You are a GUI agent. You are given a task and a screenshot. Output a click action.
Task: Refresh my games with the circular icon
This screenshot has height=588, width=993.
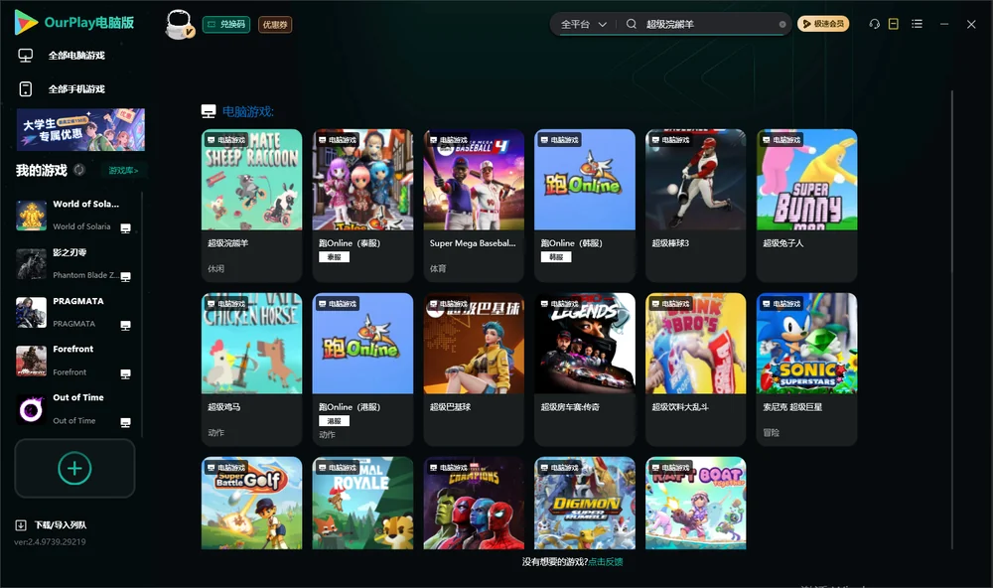(79, 170)
